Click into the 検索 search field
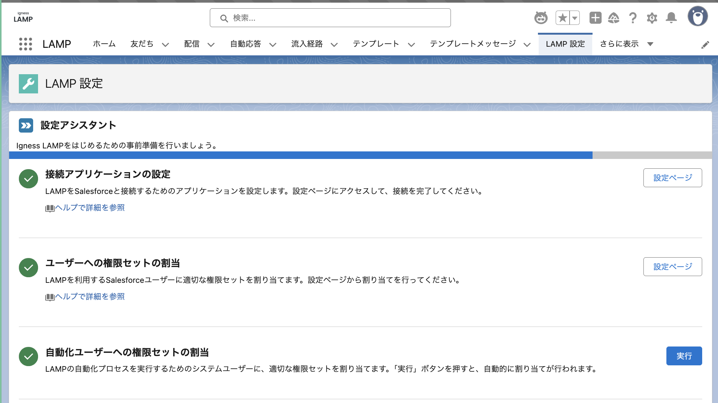 click(330, 18)
